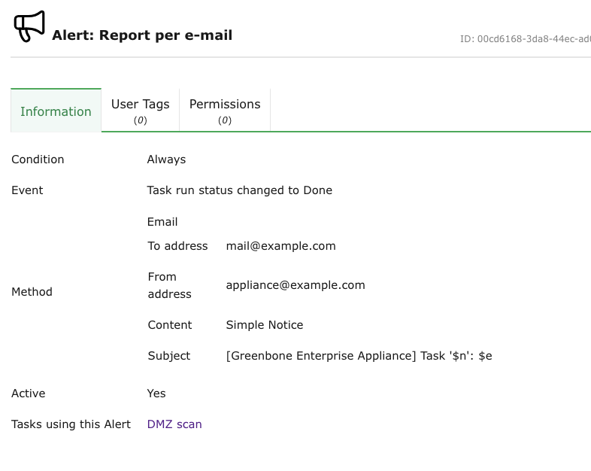The width and height of the screenshot is (591, 471).
Task: Click the appliance@example.com sender address
Action: 295,285
